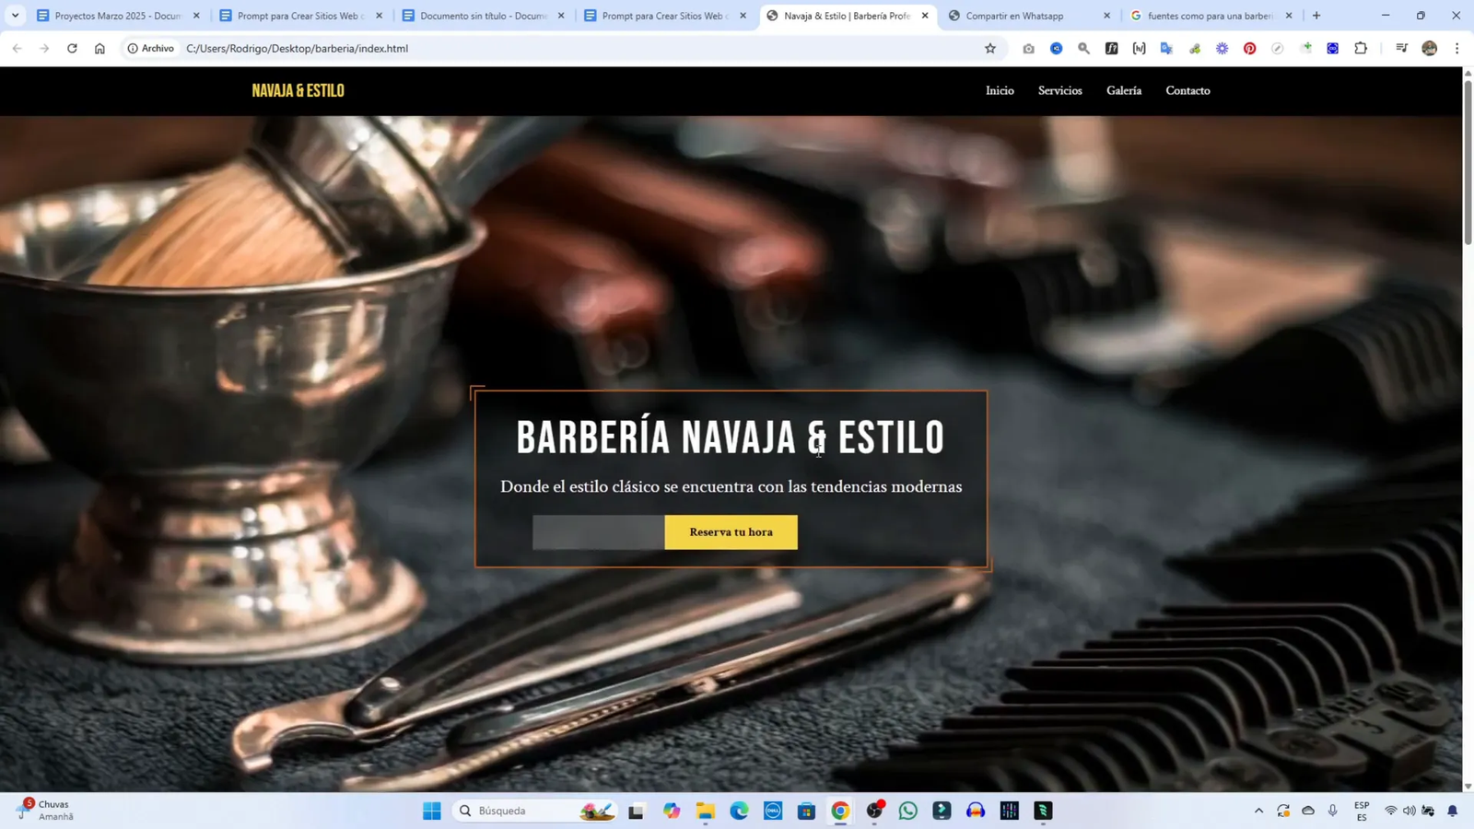Open Google Lens camera icon in address bar
1474x829 pixels.
(x=1029, y=48)
